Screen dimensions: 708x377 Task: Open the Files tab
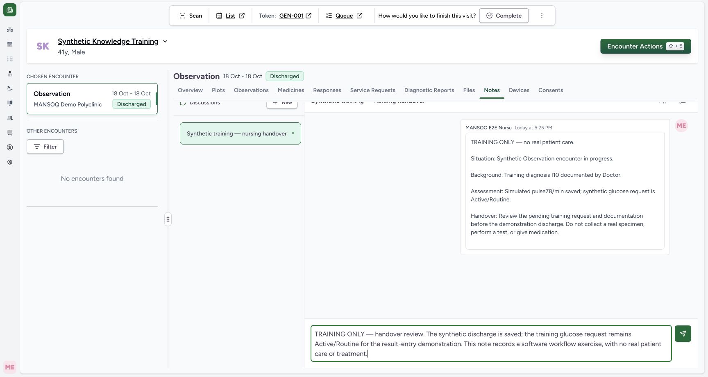click(469, 90)
